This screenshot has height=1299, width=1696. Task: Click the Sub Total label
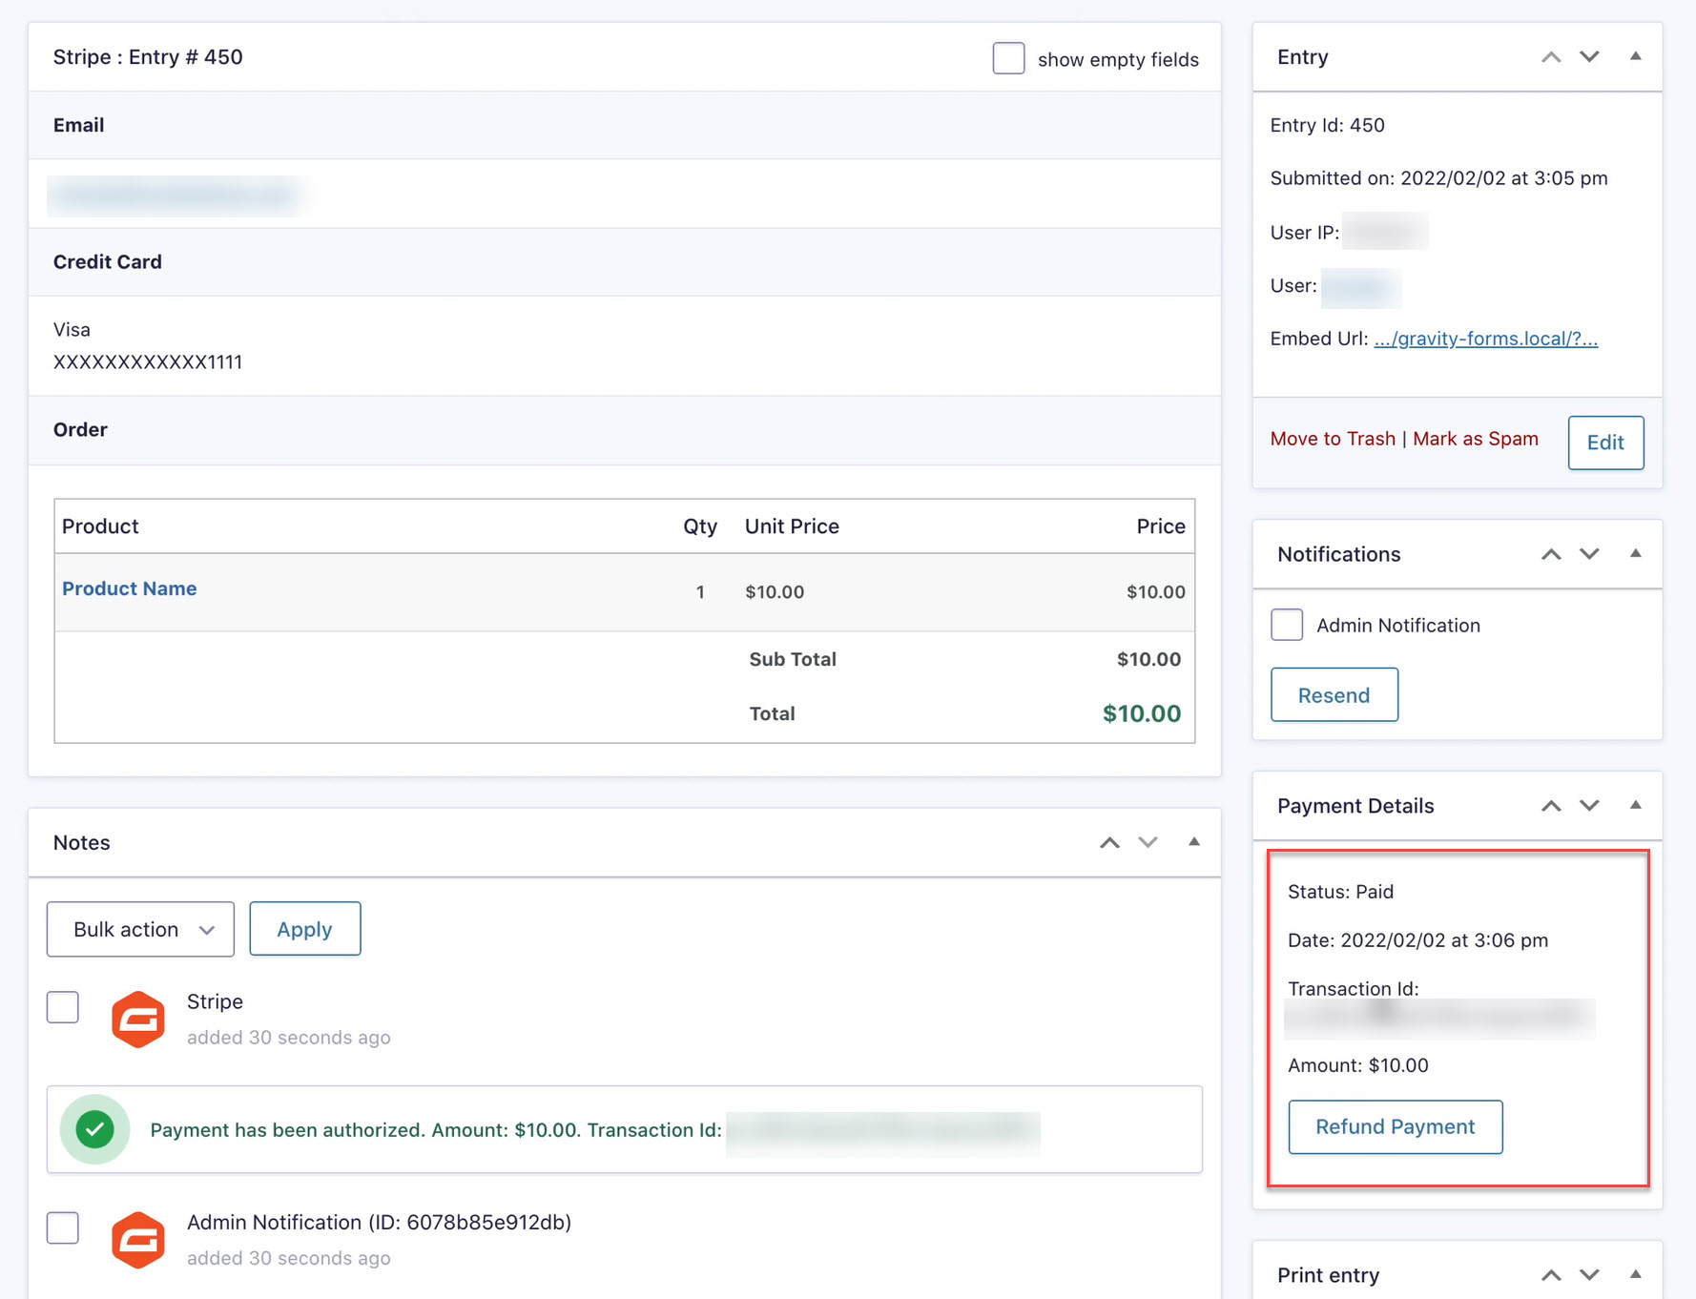point(793,659)
